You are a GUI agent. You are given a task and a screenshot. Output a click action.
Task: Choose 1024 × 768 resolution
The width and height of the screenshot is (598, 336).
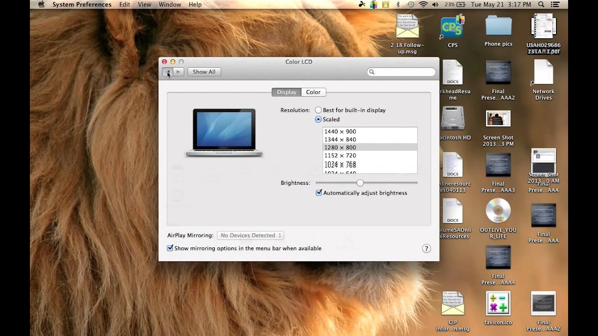(370, 164)
